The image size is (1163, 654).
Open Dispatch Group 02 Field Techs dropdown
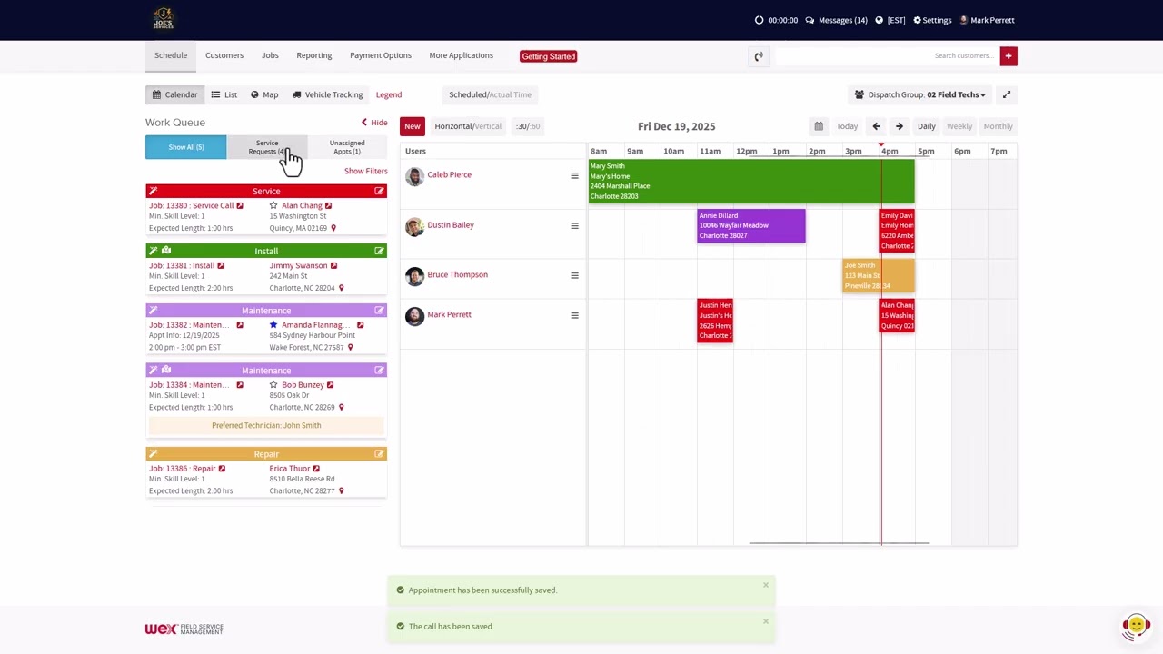919,94
